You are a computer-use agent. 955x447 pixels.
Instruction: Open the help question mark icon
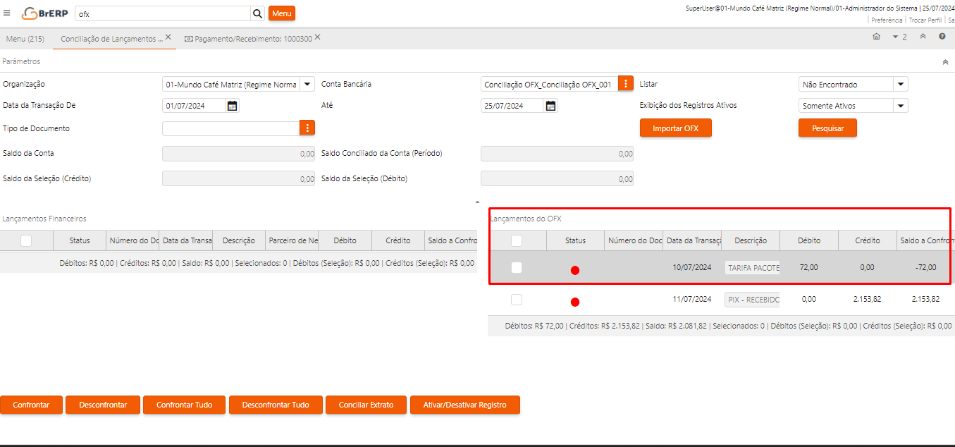point(942,37)
